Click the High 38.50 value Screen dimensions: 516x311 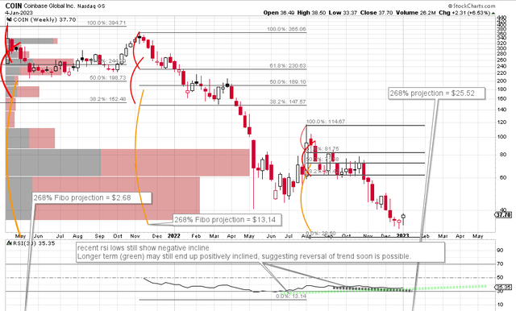[x=311, y=13]
